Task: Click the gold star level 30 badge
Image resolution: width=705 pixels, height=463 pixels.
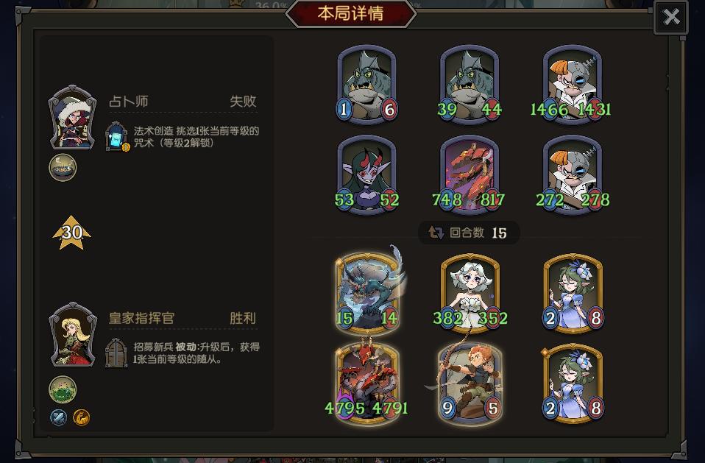Action: [x=72, y=233]
